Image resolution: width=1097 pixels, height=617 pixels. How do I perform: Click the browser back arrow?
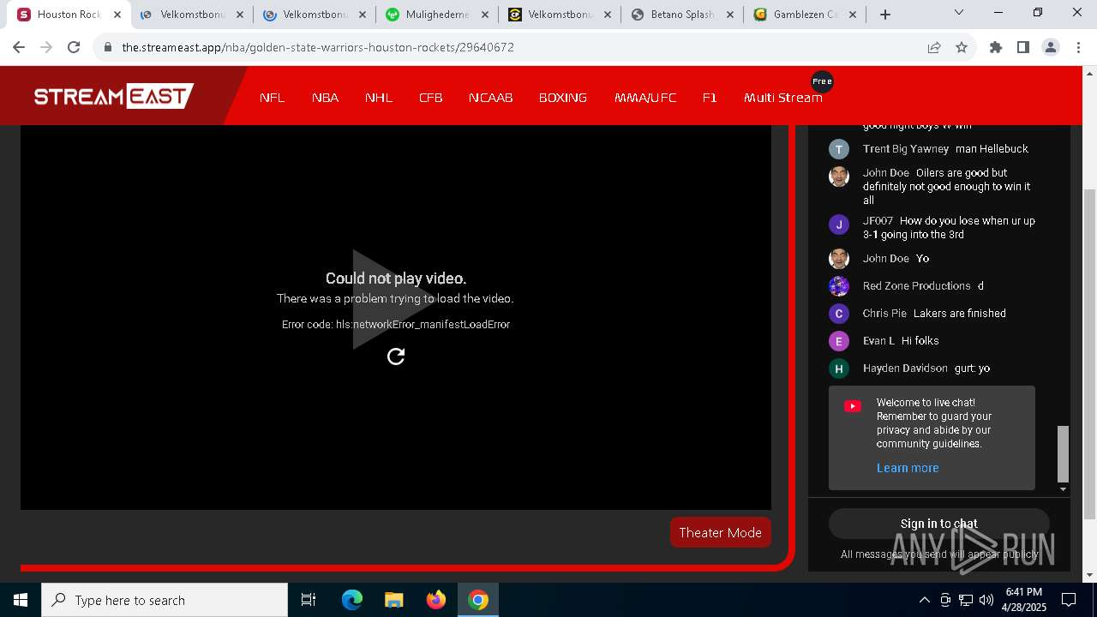click(19, 47)
